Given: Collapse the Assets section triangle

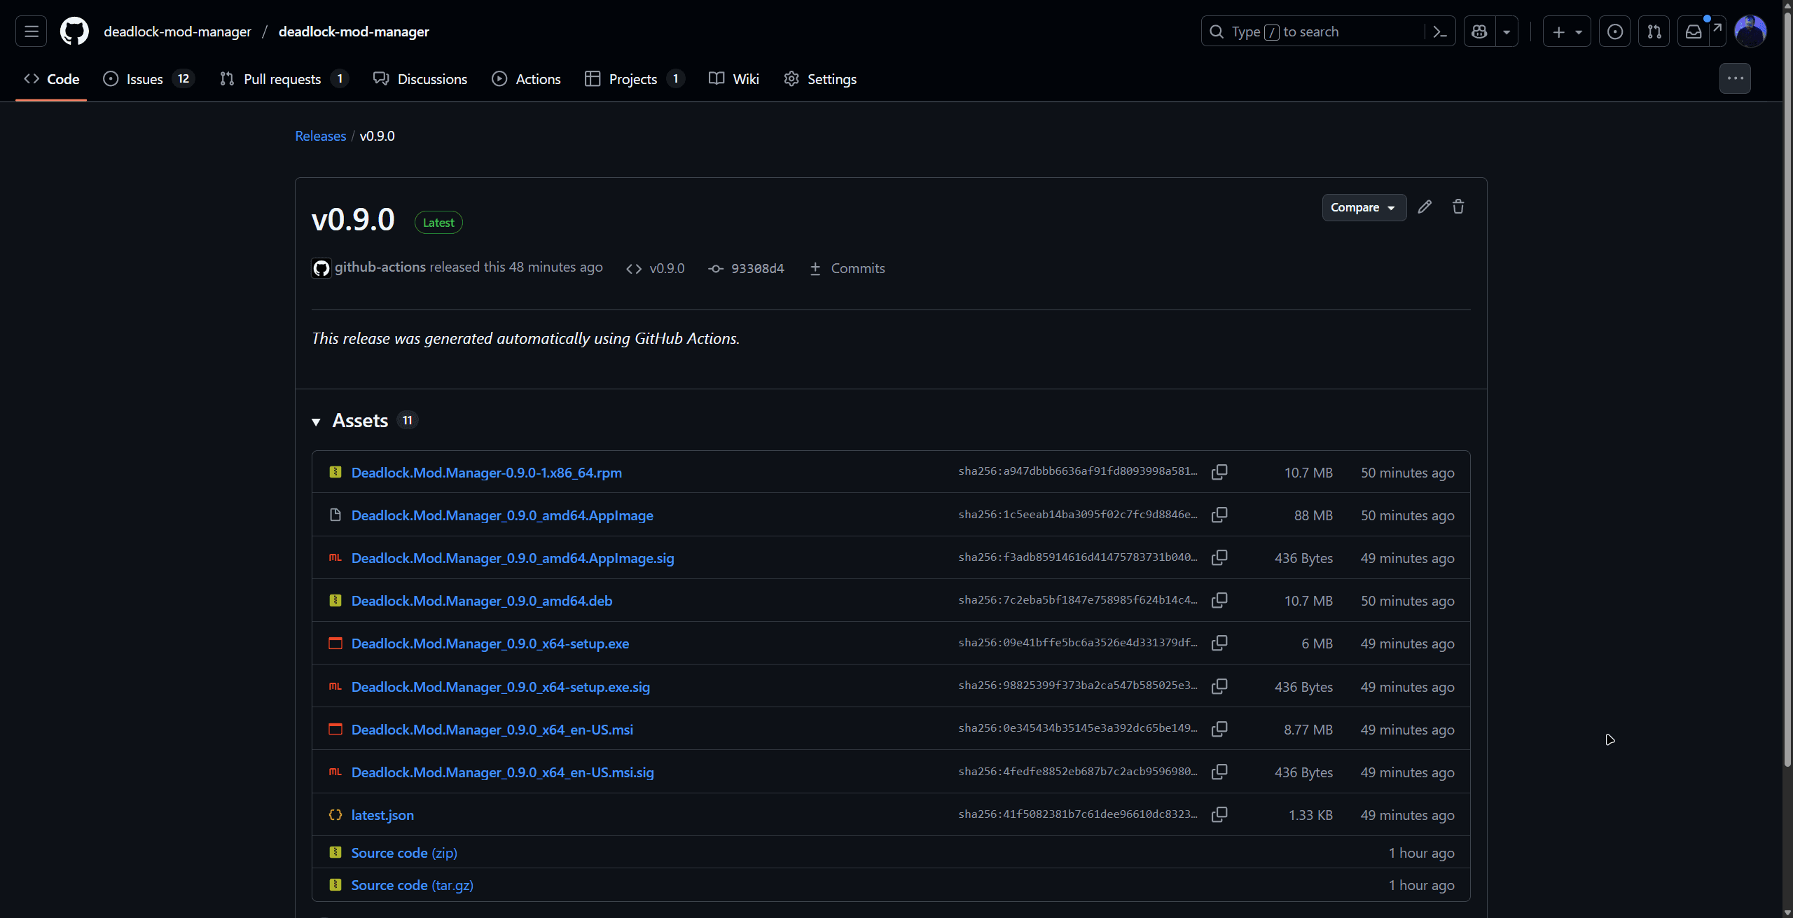Looking at the screenshot, I should 317,422.
